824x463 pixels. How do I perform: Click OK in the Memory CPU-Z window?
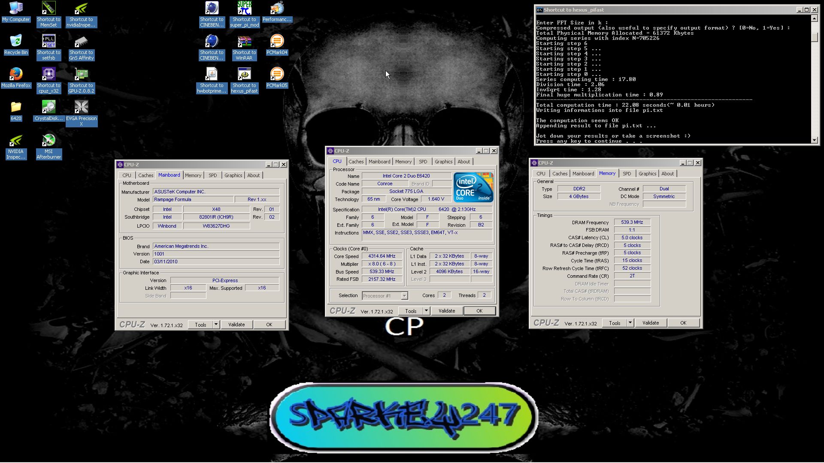coord(683,323)
